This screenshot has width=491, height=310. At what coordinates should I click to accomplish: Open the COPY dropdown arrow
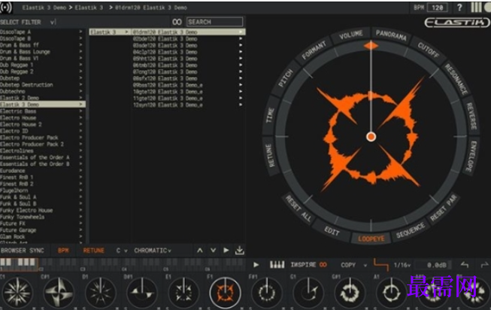pyautogui.click(x=365, y=266)
